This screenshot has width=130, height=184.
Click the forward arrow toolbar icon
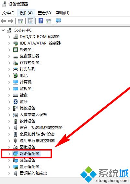[11, 21]
